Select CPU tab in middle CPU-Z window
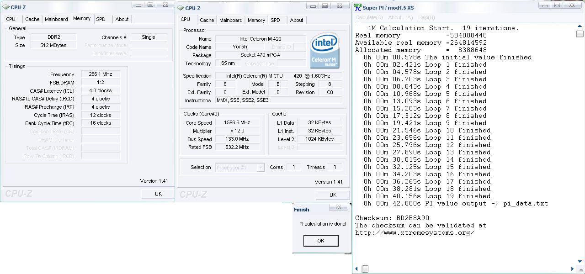 coord(186,19)
